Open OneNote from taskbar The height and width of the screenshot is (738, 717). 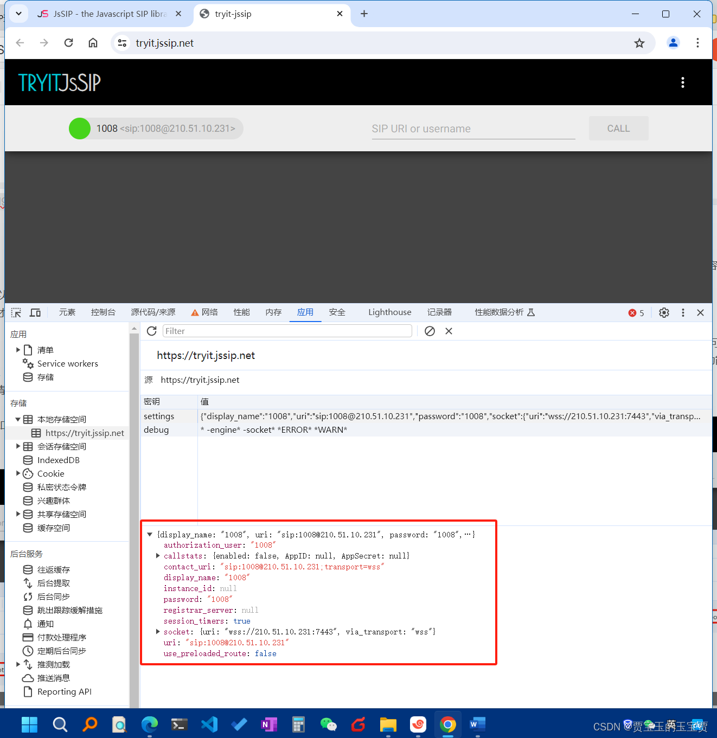coord(269,724)
